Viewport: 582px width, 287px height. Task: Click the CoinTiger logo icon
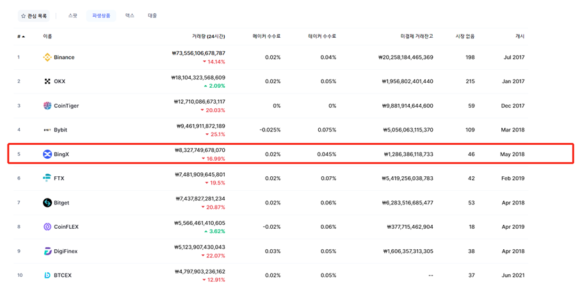pos(47,106)
